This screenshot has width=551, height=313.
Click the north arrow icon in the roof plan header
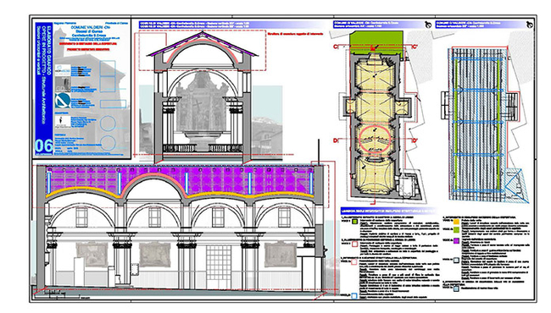coord(530,25)
